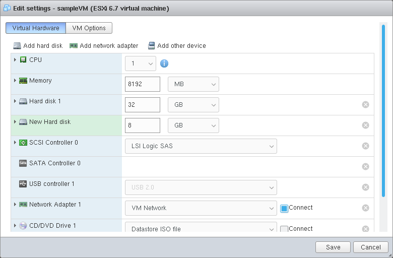Remove the New Hard disk entry
Viewport: 393px width, 258px height.
tap(365, 125)
